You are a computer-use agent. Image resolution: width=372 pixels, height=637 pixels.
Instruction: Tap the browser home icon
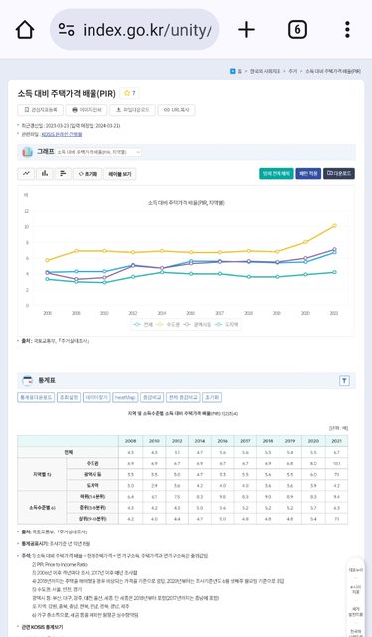(25, 30)
